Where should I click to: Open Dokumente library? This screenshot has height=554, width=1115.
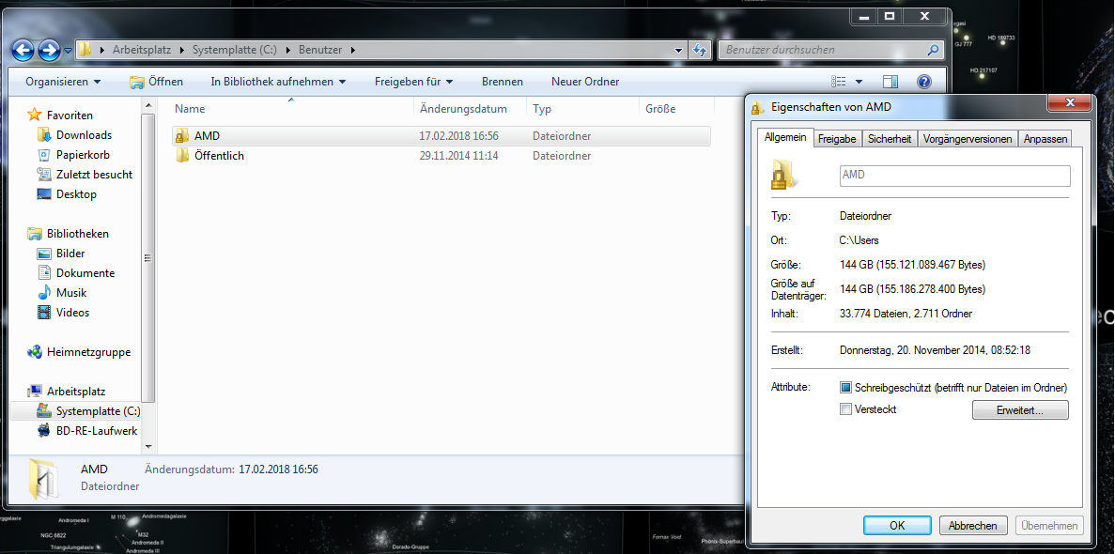coord(75,273)
